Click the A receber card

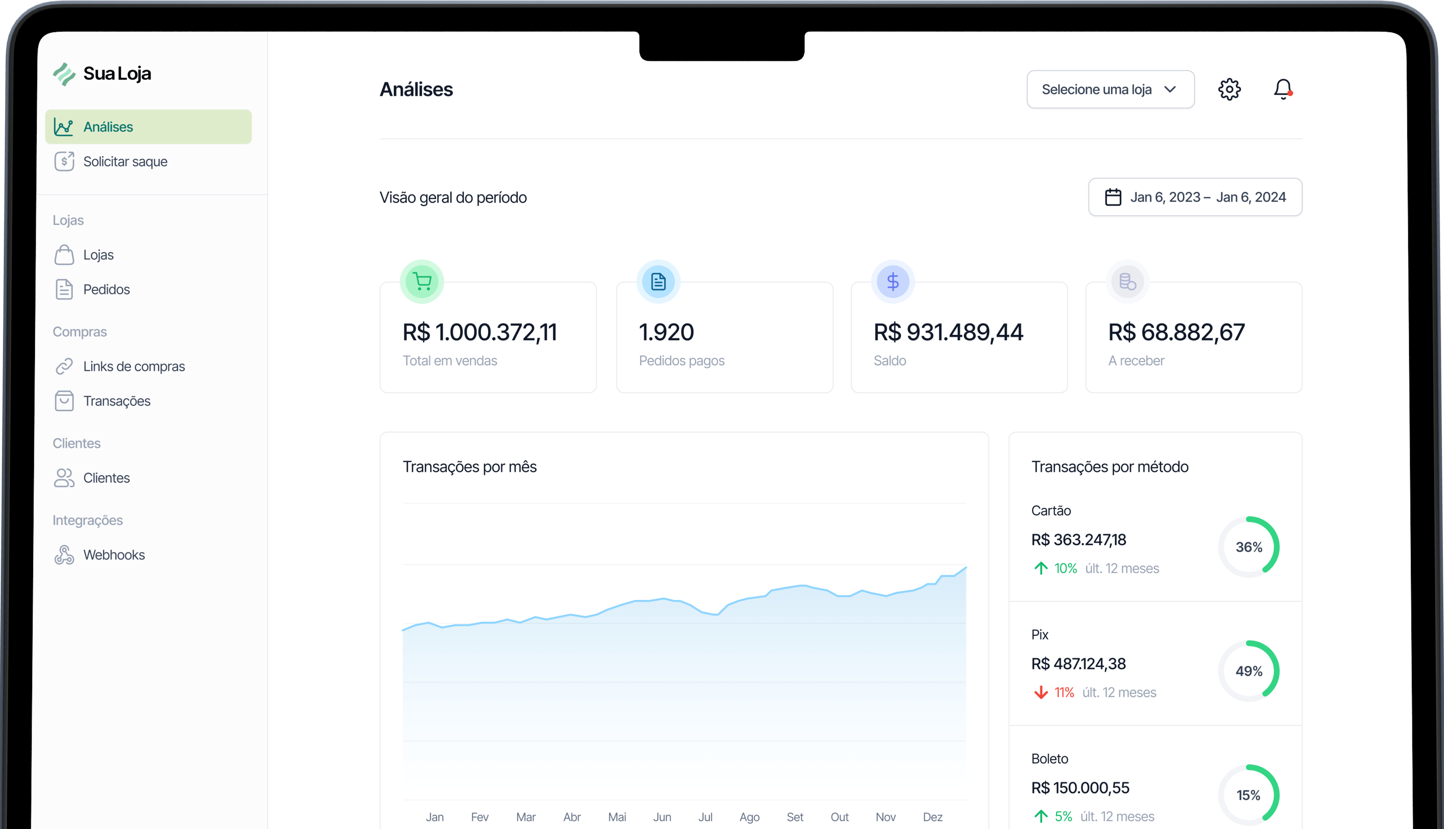[x=1194, y=338]
